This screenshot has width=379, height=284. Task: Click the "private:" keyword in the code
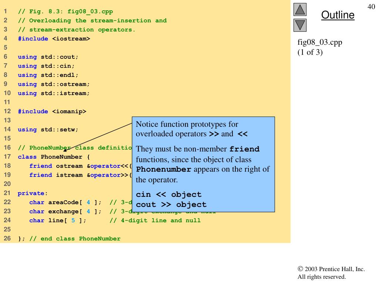[x=33, y=193]
